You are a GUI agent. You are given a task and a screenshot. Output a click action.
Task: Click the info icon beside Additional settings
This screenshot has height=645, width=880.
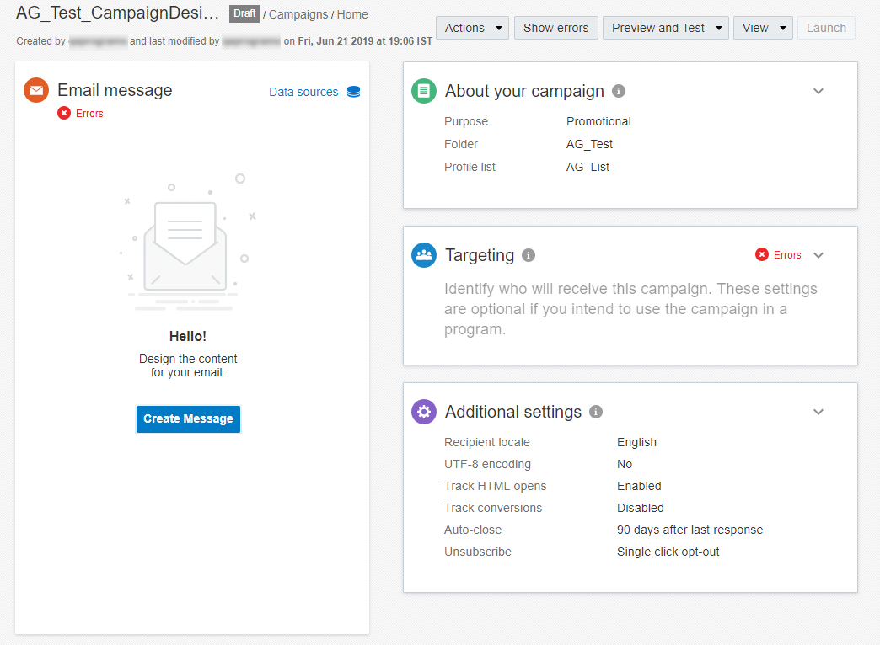click(x=596, y=412)
